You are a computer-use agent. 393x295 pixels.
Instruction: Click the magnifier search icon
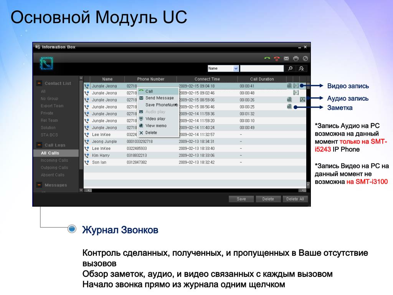(x=290, y=68)
